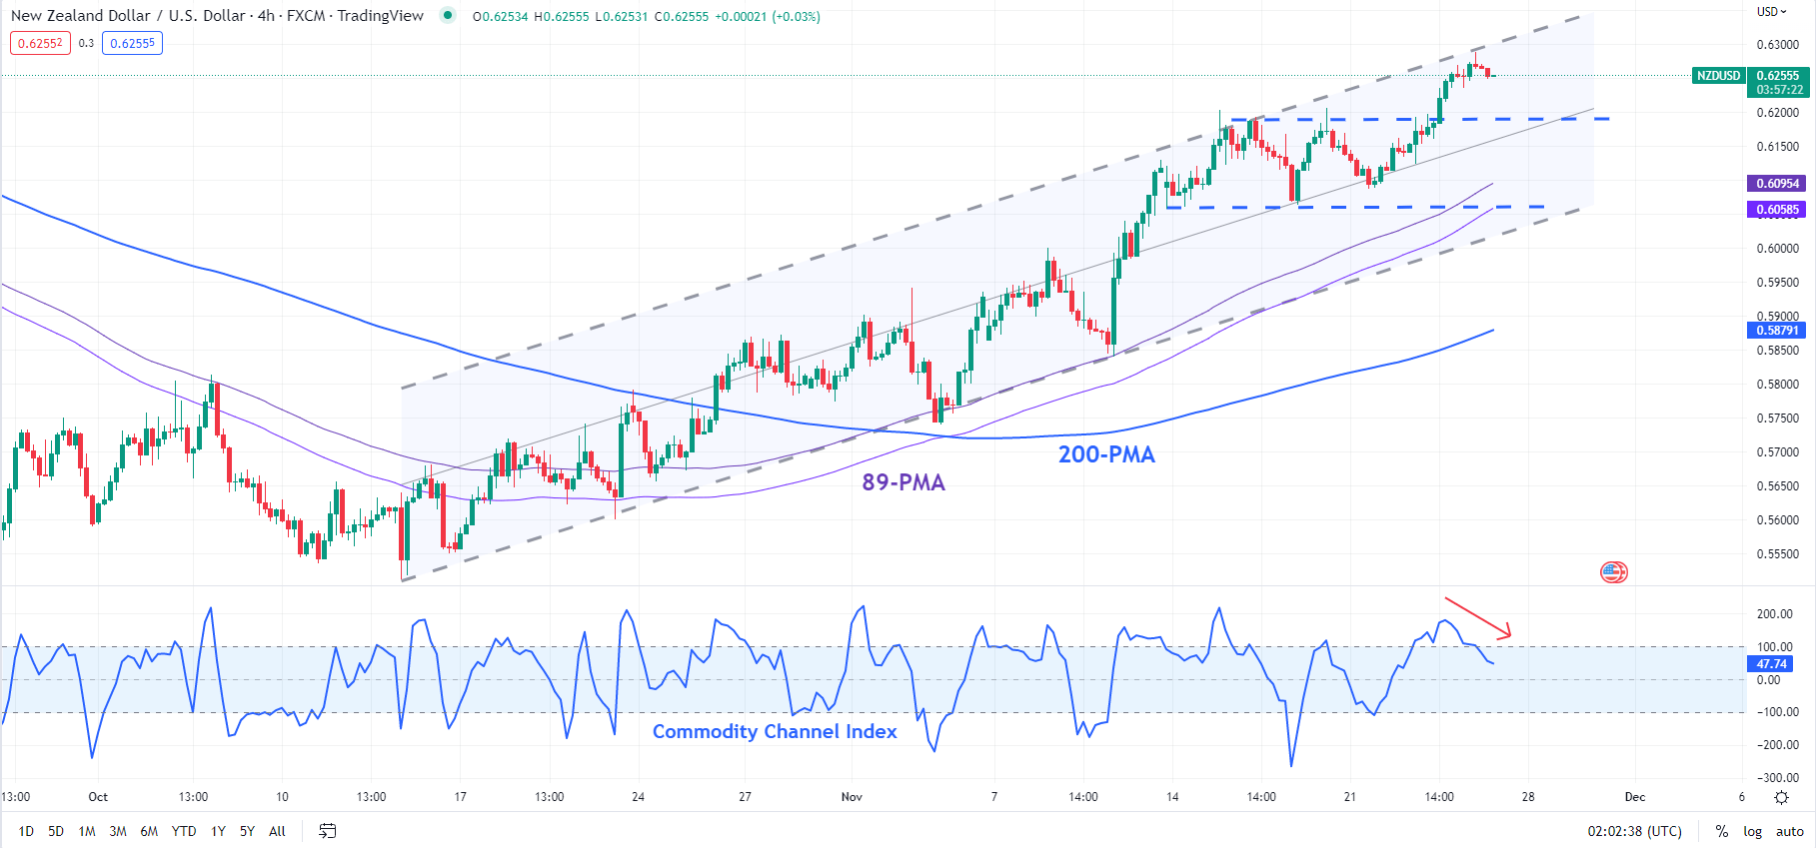Select the All time range
Screen dimensions: 1816x848
pyautogui.click(x=277, y=831)
